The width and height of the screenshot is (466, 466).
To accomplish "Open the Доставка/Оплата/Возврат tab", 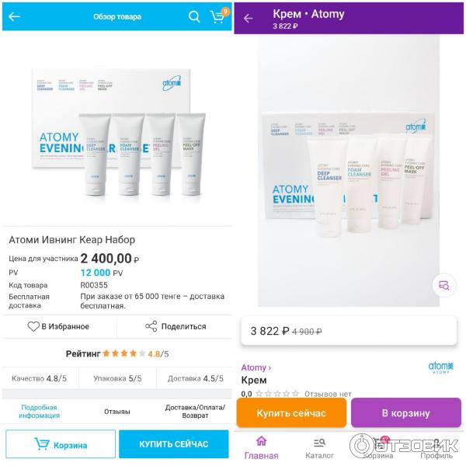I will point(195,412).
